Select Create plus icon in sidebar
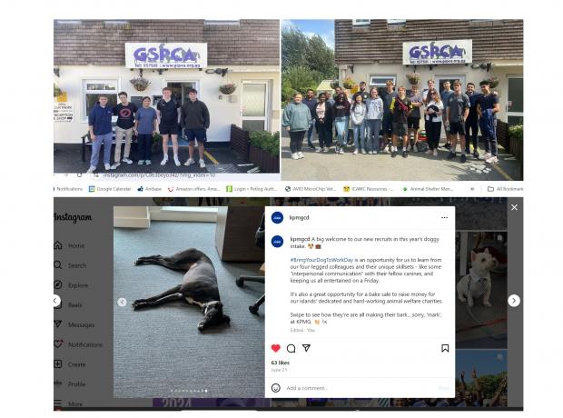The width and height of the screenshot is (563, 418). (x=70, y=364)
